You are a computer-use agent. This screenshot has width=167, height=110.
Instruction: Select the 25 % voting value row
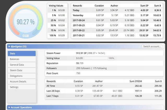tap(57, 20)
